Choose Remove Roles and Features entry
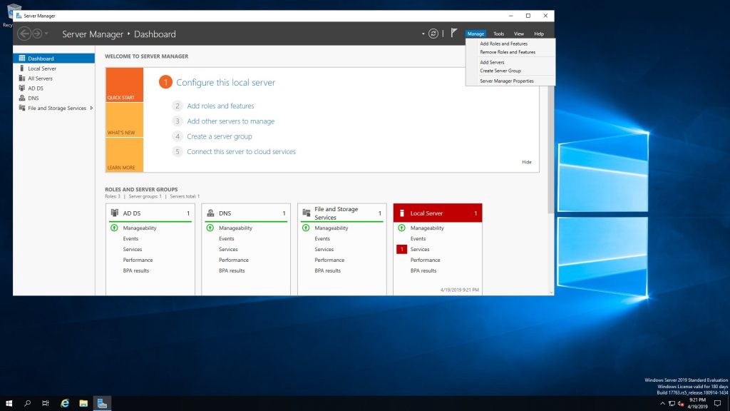This screenshot has width=730, height=411. (508, 52)
